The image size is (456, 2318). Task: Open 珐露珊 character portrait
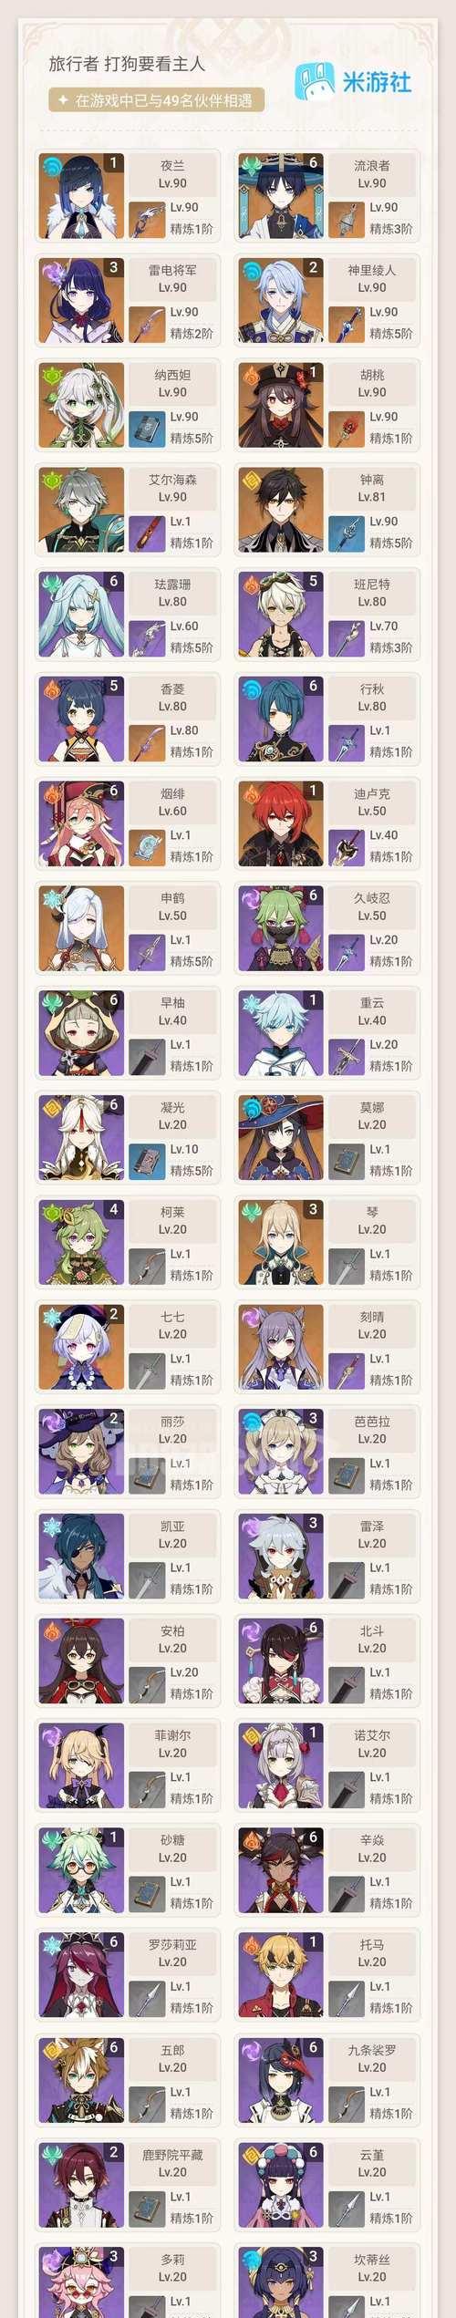(82, 615)
